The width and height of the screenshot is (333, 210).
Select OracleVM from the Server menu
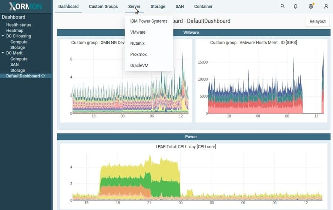(x=149, y=65)
